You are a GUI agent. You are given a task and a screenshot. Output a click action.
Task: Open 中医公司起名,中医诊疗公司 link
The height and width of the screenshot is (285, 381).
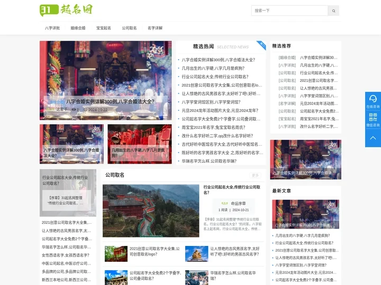(x=66, y=263)
